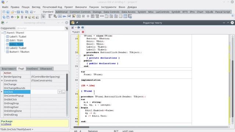Screen dimensions: 235x132
Task: Pick TActionList component from palette
Action: coord(130,16)
